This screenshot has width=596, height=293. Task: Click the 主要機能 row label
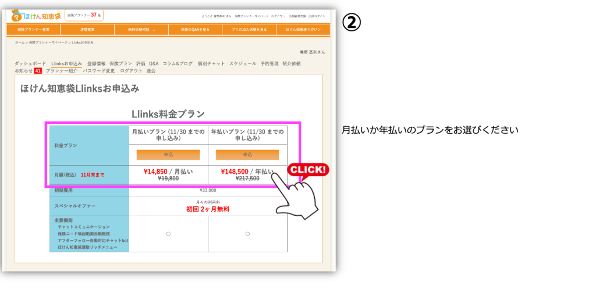[63, 220]
